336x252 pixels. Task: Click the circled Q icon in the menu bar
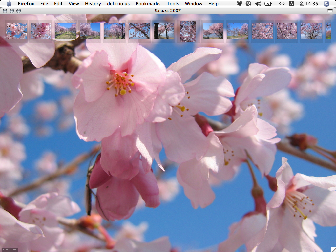[248, 3]
